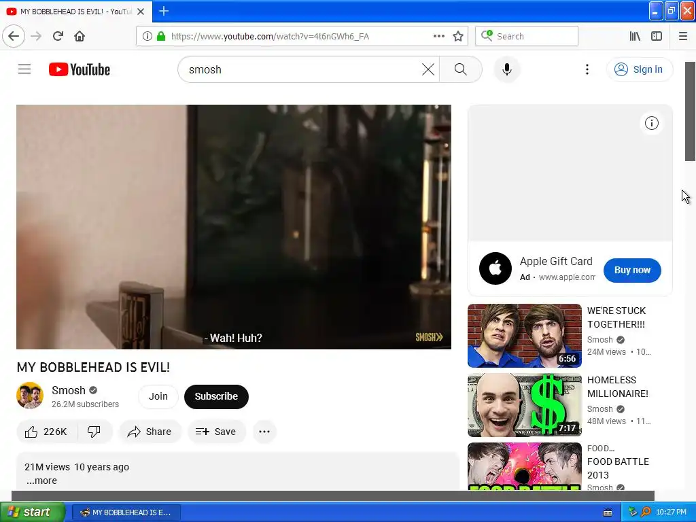696x522 pixels.
Task: Go to YouTube home via logo
Action: click(x=80, y=69)
